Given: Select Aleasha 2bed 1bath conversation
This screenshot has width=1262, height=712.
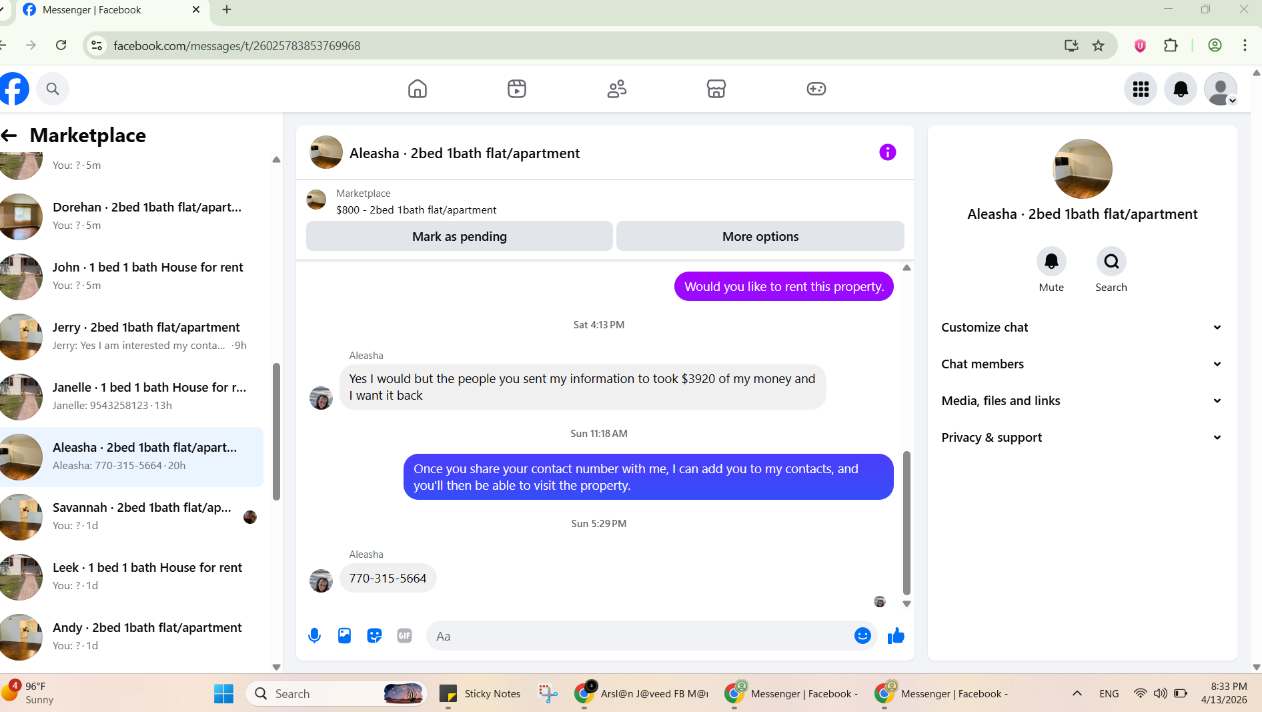Looking at the screenshot, I should (x=131, y=456).
